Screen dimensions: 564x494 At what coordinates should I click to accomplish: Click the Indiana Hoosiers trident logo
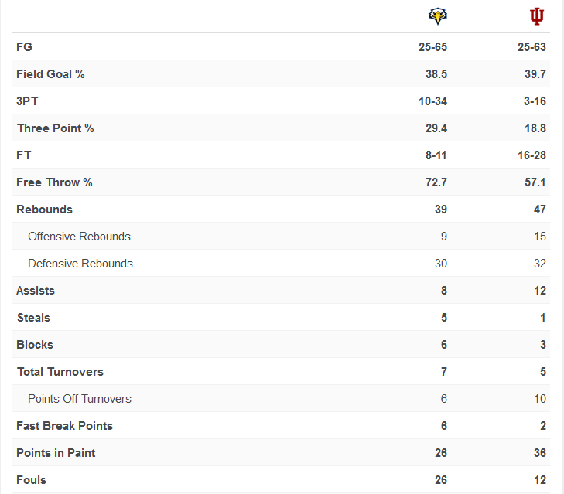click(x=537, y=16)
